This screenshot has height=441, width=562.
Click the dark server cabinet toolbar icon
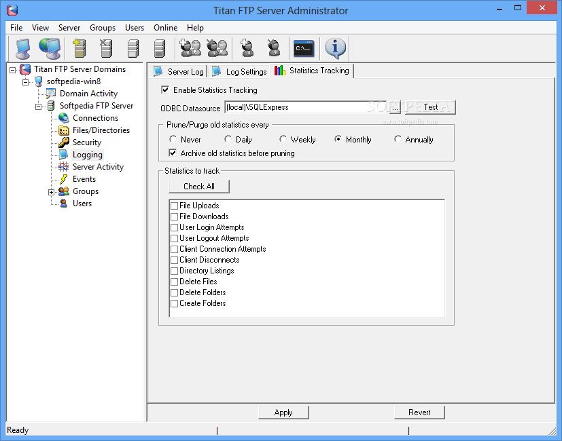(160, 48)
